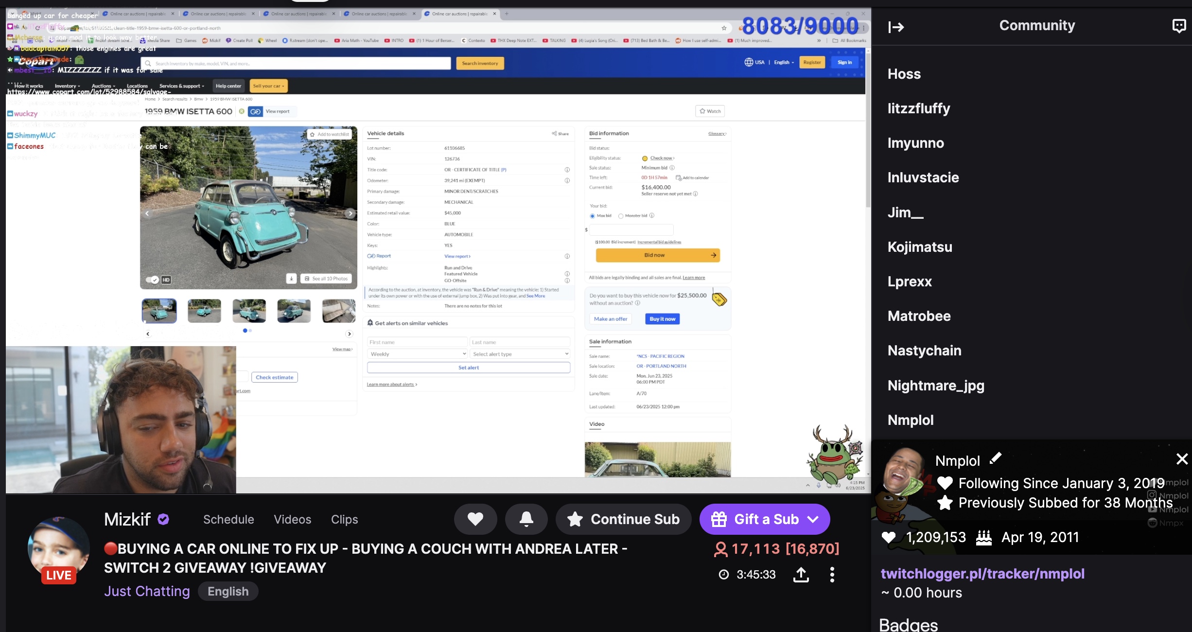Select Iitzzfluffy in the community list
The height and width of the screenshot is (632, 1192).
tap(918, 108)
